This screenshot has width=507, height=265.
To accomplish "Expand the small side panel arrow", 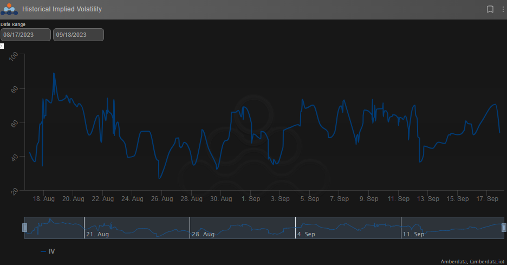I will 2,46.
